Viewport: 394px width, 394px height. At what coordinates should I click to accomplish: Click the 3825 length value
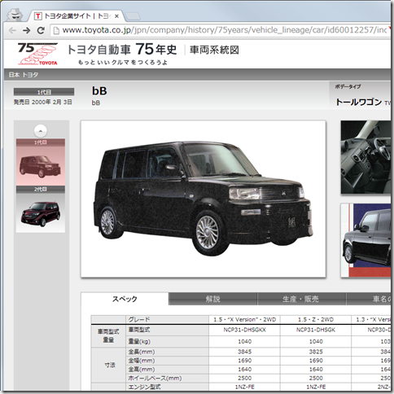[x=316, y=352]
